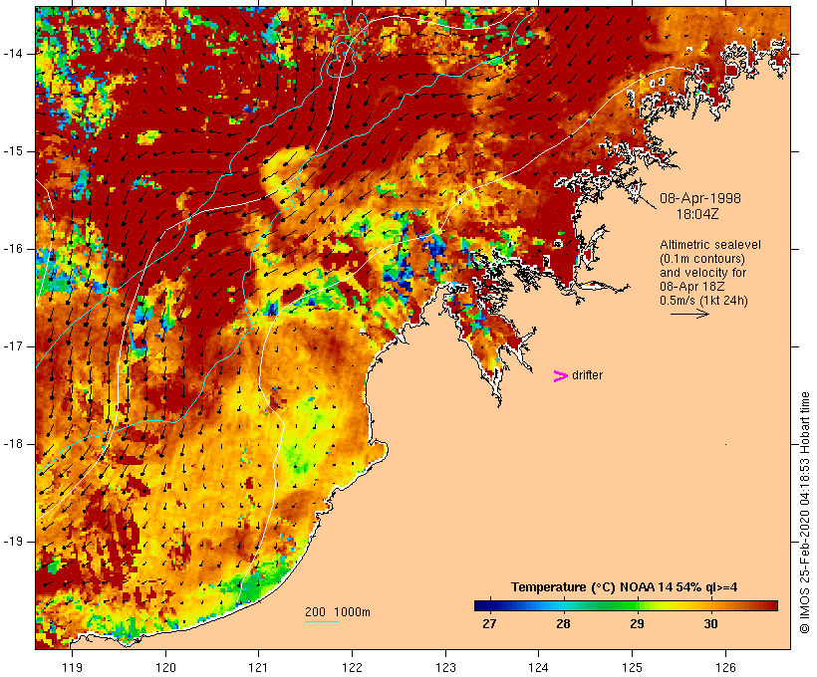Click longitude label 124

pyautogui.click(x=538, y=667)
